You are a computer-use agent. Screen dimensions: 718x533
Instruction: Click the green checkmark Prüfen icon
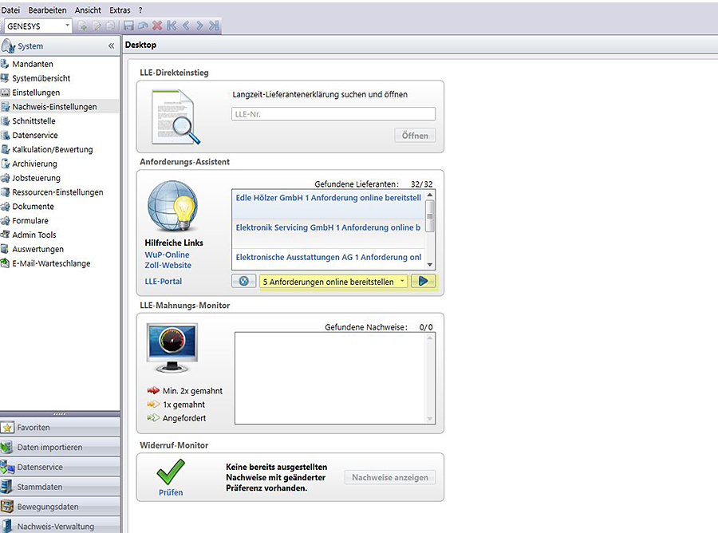tap(170, 472)
